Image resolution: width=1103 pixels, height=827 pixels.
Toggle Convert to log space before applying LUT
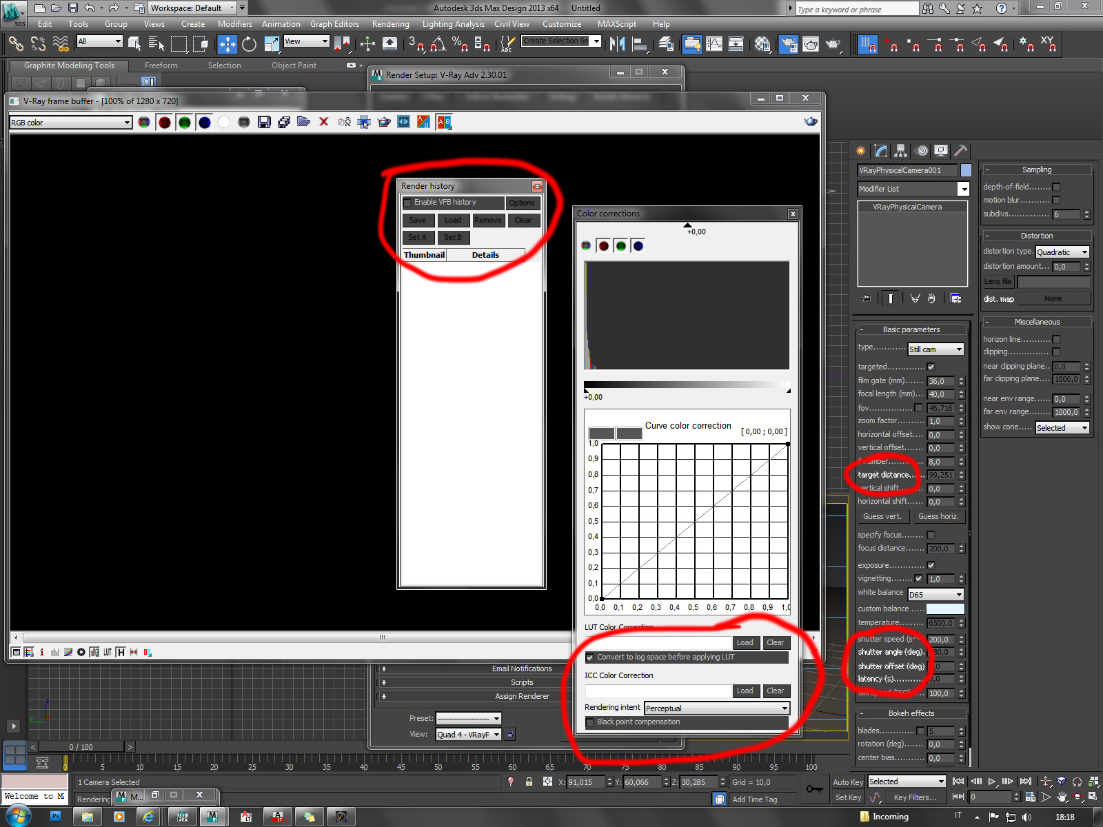(589, 657)
